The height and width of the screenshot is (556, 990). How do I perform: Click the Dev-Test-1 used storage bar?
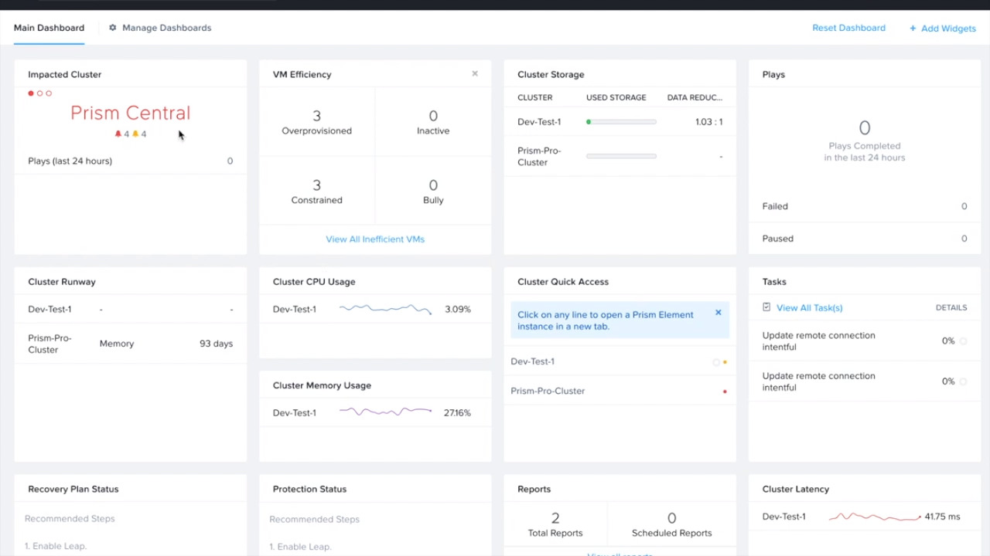621,122
